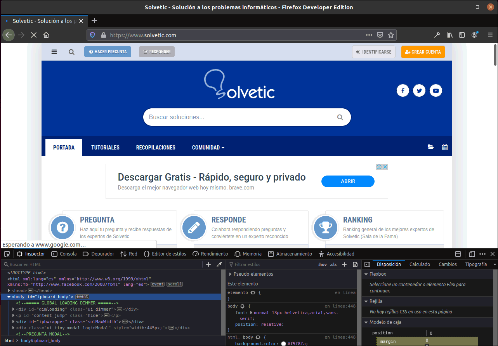
Task: Click the HACER PREGUNTA button
Action: (108, 52)
